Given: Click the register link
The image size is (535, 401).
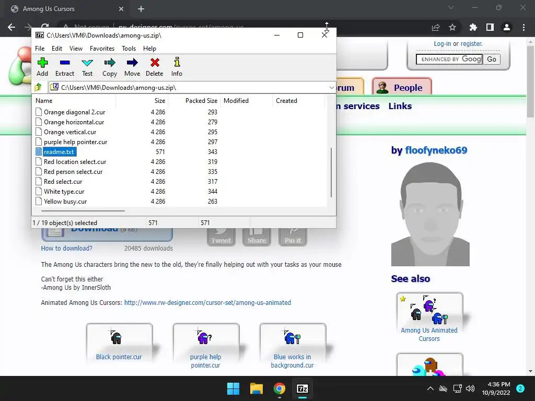Looking at the screenshot, I should point(471,44).
